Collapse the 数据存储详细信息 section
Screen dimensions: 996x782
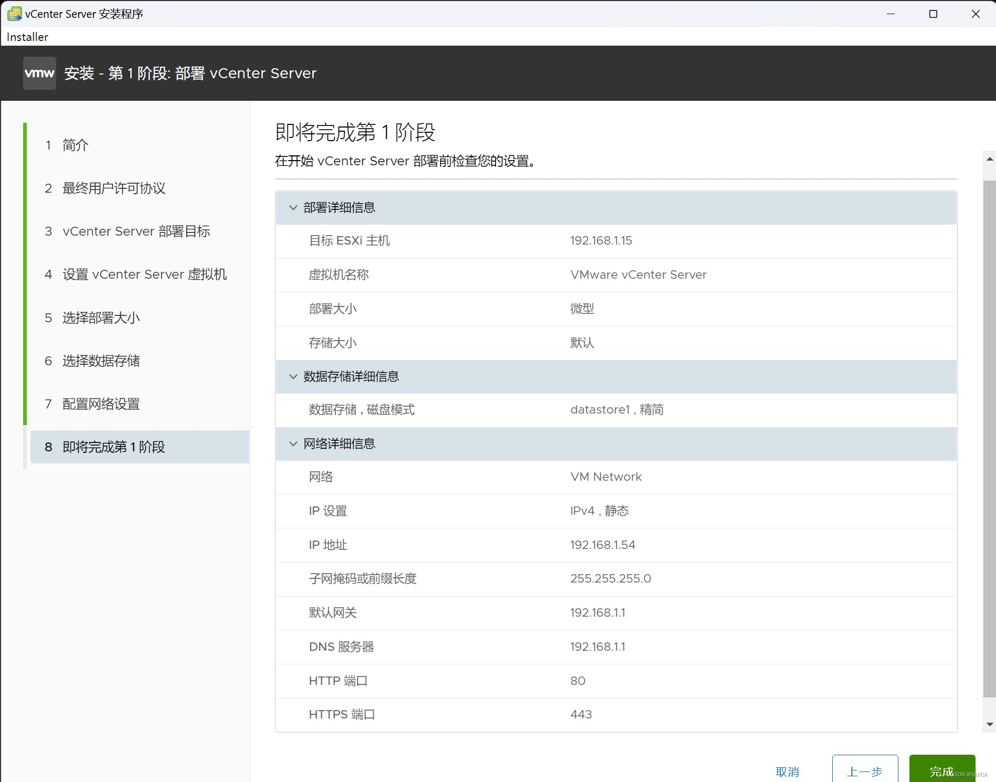[293, 376]
